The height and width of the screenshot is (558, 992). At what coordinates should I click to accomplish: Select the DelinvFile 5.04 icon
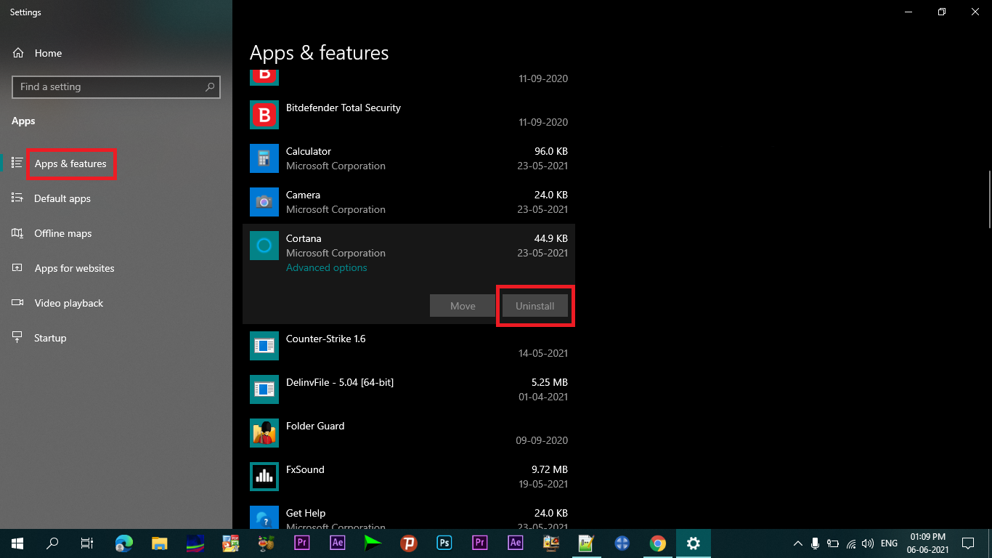coord(264,389)
